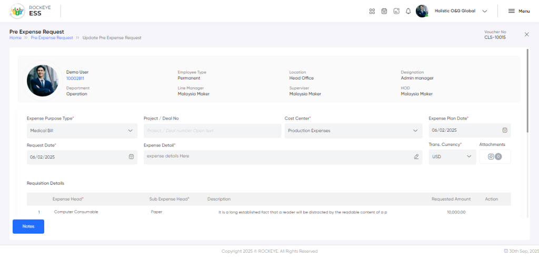Go to Pre Expense Request breadcrumb

(52, 38)
